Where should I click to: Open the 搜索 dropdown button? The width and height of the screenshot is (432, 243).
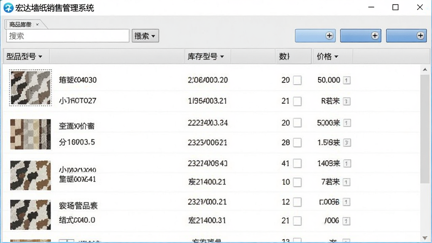click(x=145, y=36)
